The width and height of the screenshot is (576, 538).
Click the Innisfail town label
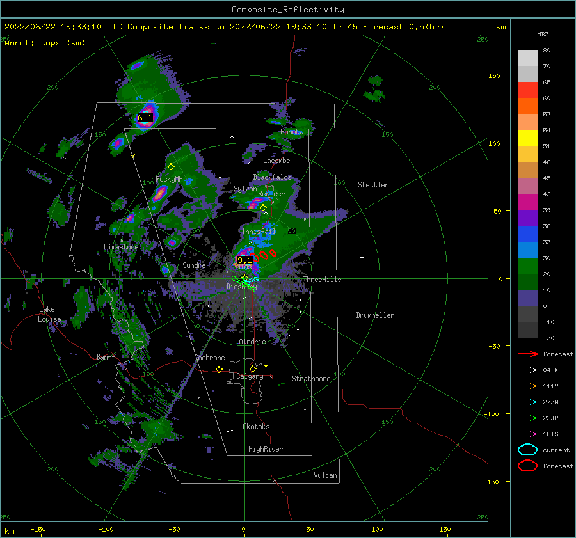pos(259,232)
